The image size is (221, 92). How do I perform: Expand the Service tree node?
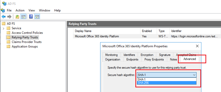[x=4, y=28]
